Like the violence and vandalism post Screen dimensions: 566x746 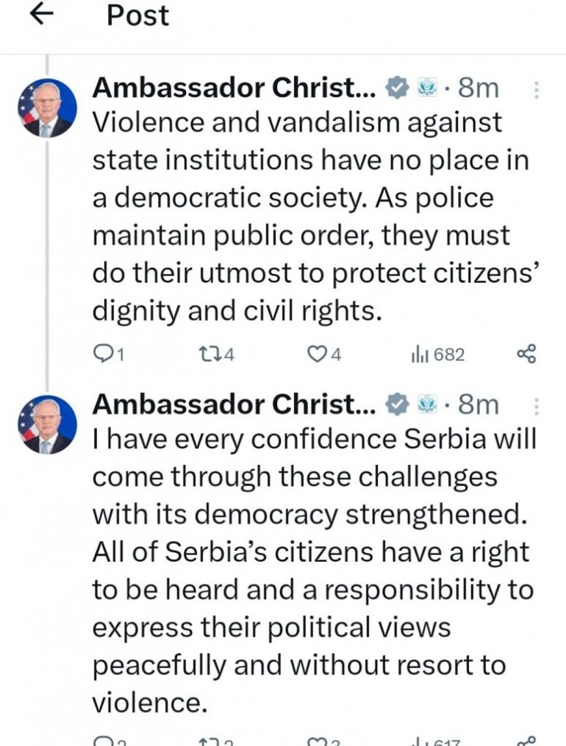[x=316, y=355]
